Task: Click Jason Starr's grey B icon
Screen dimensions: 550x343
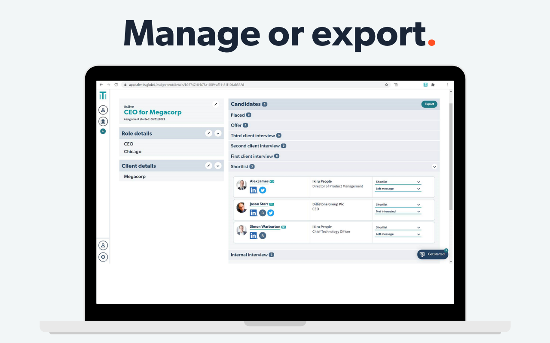Action: click(263, 213)
